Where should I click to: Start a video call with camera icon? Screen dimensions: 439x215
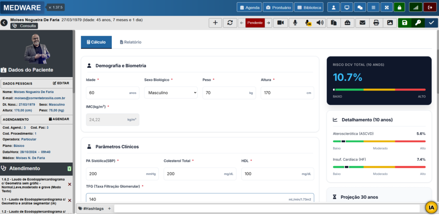tap(281, 23)
